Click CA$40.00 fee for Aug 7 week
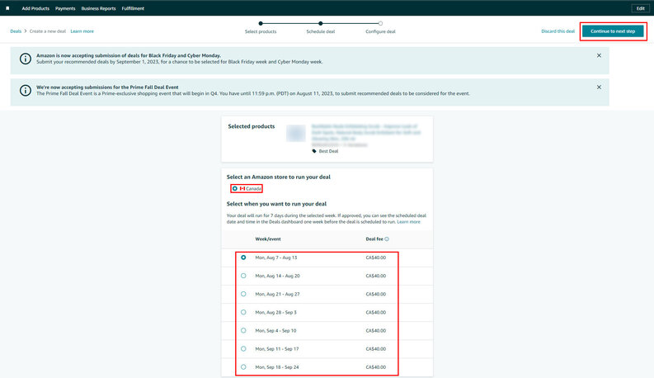This screenshot has height=378, width=654. click(x=376, y=258)
